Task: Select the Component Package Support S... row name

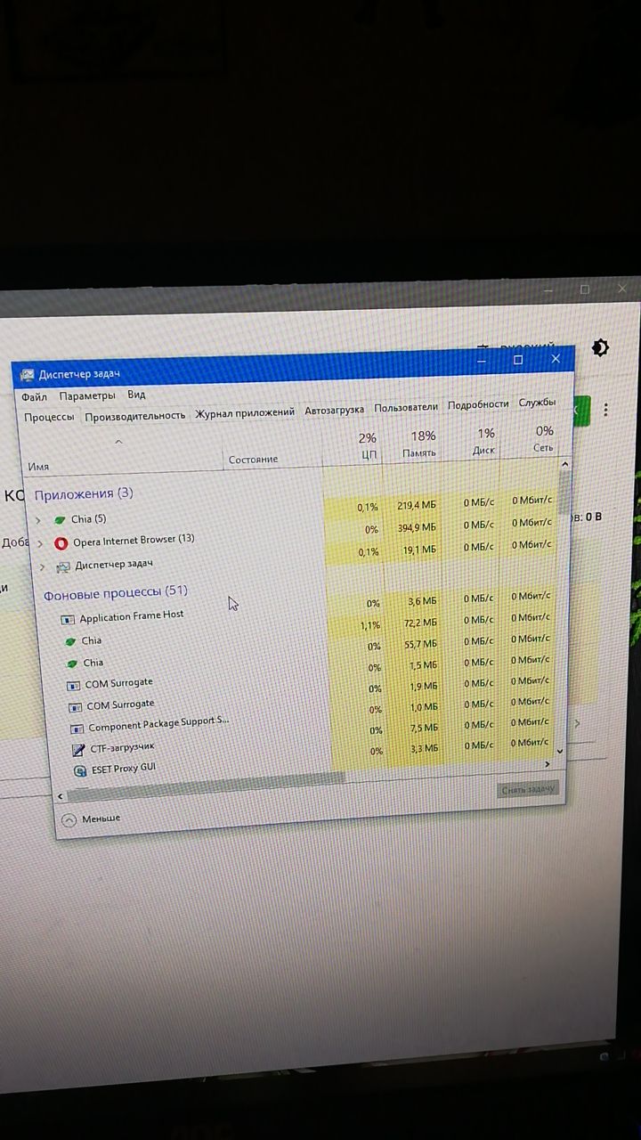Action: [158, 725]
